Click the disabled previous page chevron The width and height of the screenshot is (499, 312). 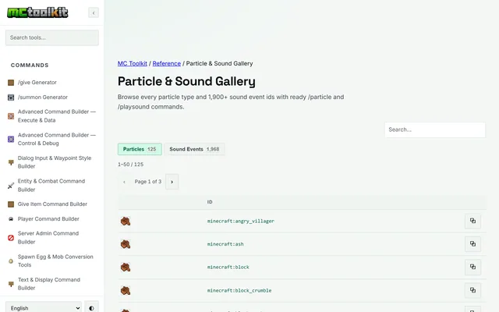124,182
